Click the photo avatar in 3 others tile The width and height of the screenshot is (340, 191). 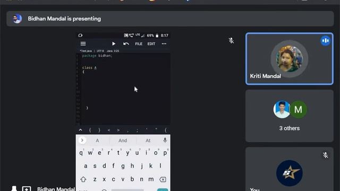click(x=282, y=110)
